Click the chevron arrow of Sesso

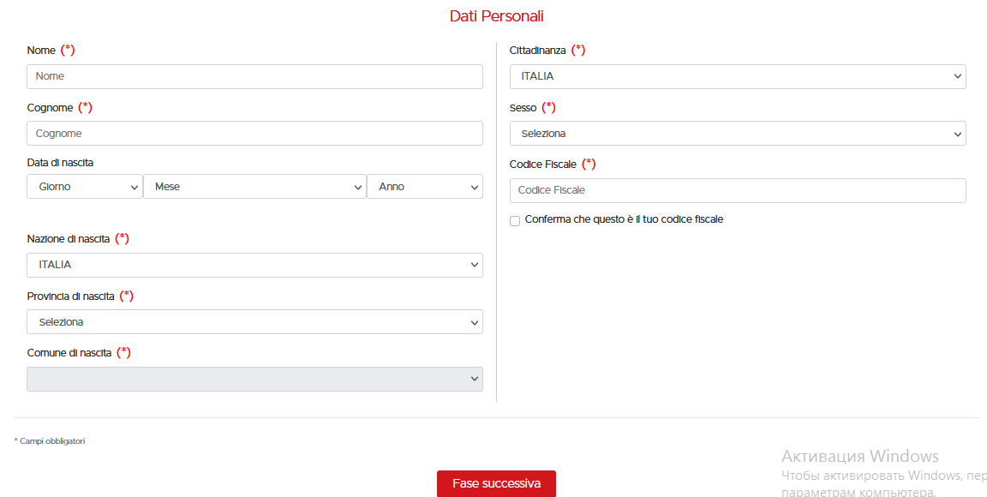[958, 134]
